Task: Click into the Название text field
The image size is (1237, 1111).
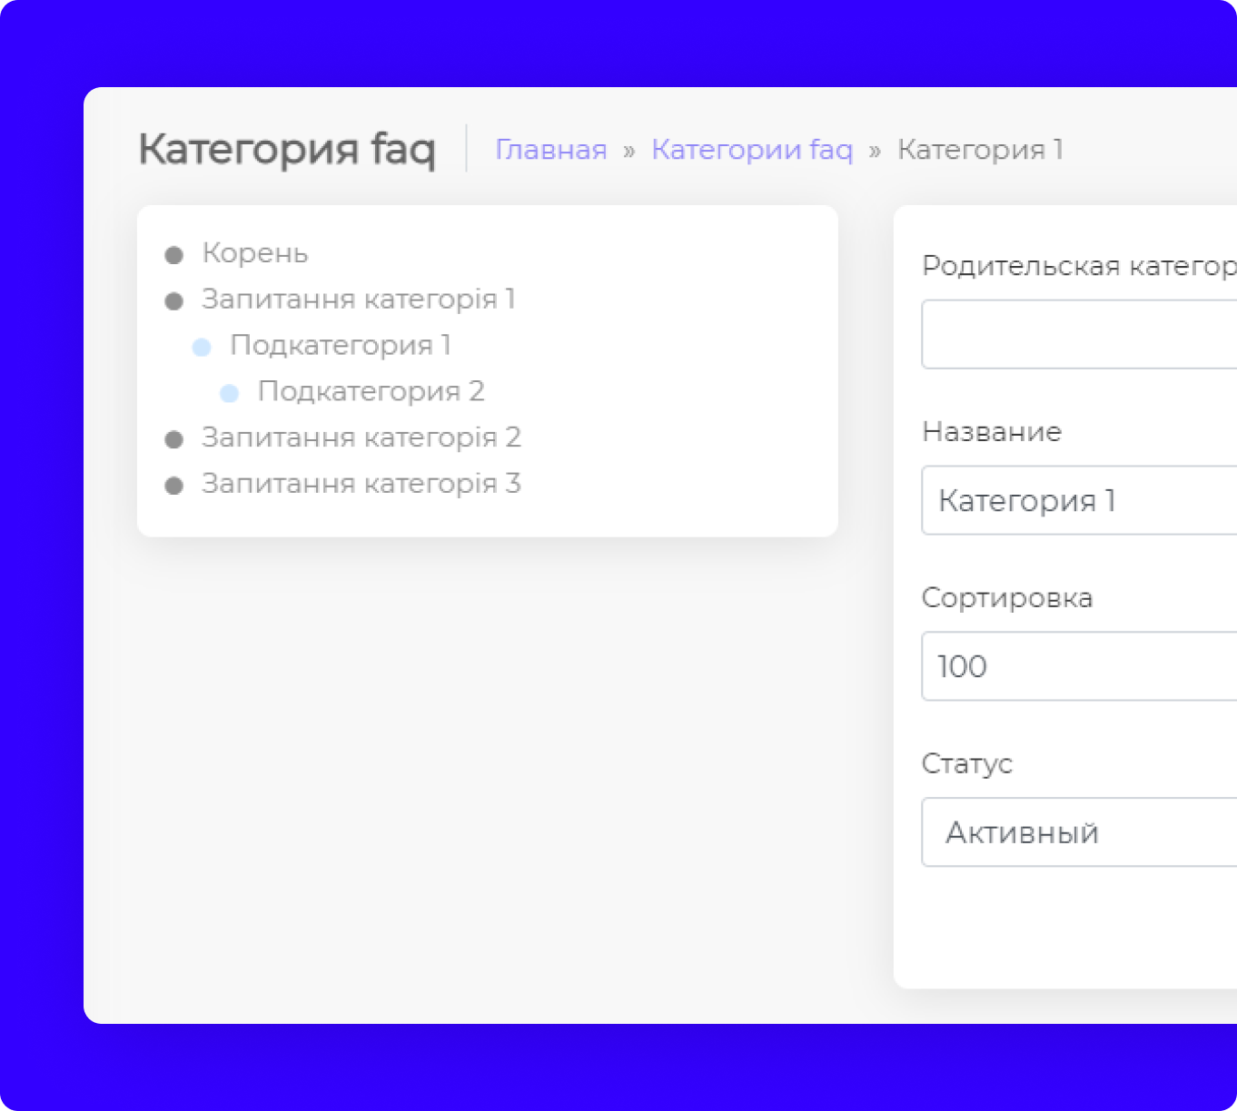Action: point(1079,501)
